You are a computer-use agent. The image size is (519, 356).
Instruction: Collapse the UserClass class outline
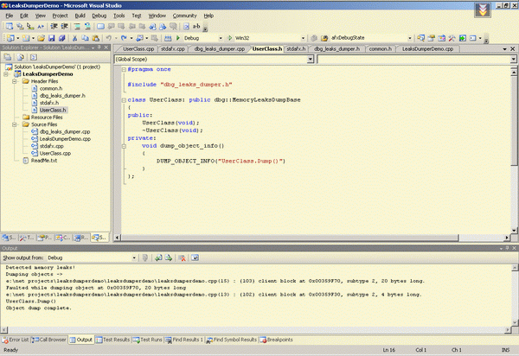coord(124,100)
